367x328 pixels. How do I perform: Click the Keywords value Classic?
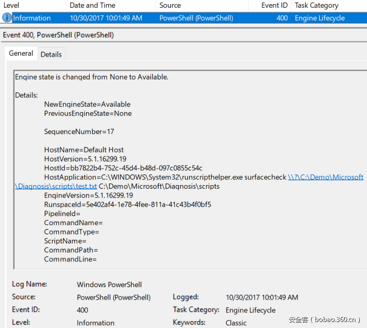coord(236,322)
